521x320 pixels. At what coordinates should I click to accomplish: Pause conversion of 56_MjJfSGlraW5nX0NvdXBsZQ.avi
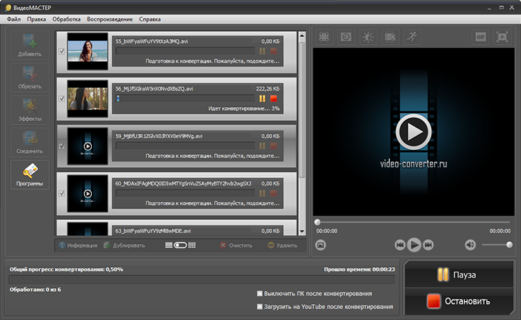click(x=262, y=98)
